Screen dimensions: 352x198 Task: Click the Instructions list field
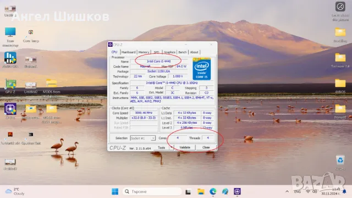point(172,100)
